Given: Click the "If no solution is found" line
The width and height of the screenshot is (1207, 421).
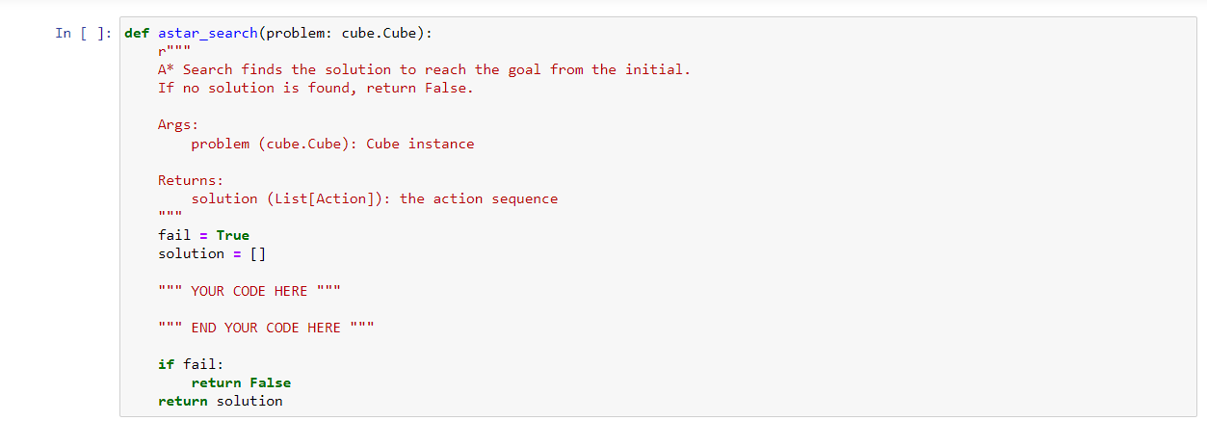Looking at the screenshot, I should point(316,88).
